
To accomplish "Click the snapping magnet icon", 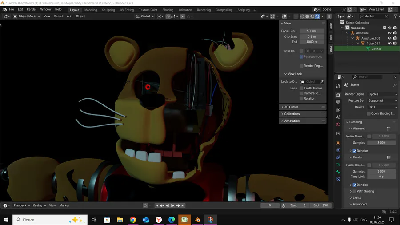I will [x=168, y=16].
